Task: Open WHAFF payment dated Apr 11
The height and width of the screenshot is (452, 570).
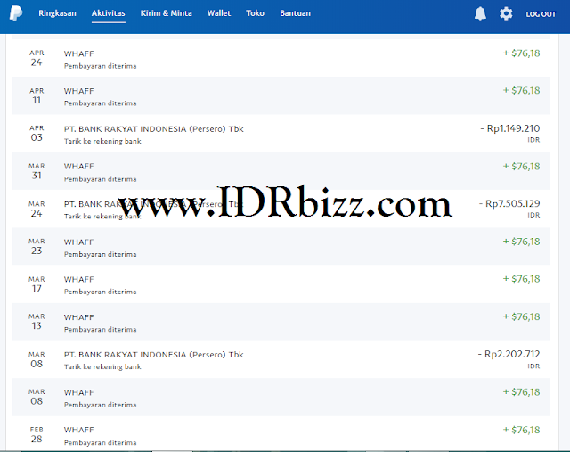Action: click(281, 95)
